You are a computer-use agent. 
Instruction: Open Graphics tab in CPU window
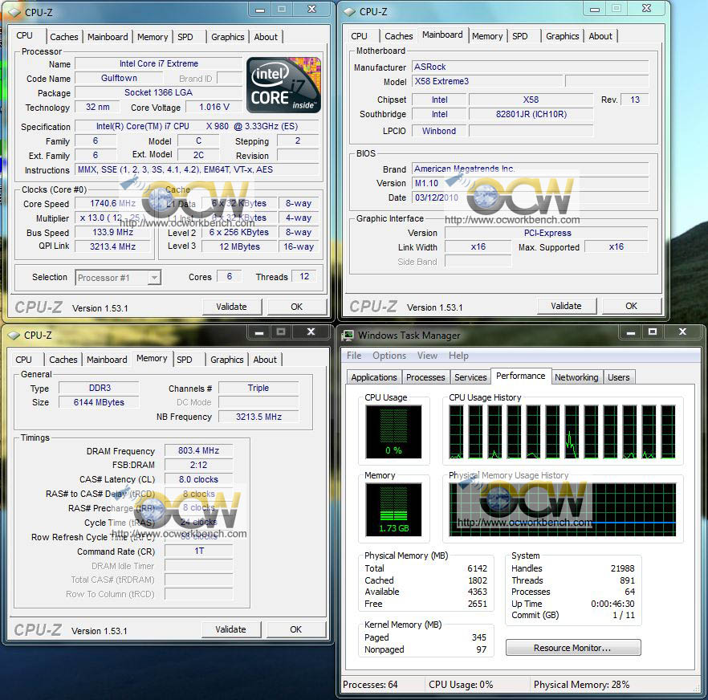tap(228, 37)
